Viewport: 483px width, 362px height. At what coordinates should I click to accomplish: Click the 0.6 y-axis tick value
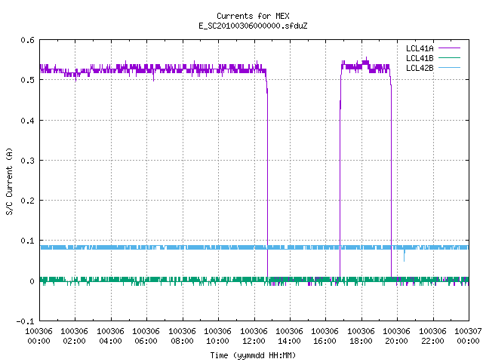(x=27, y=40)
